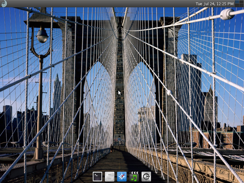Launch the compass web browser icon
Screen dimensions: 244x183
(x=122, y=177)
